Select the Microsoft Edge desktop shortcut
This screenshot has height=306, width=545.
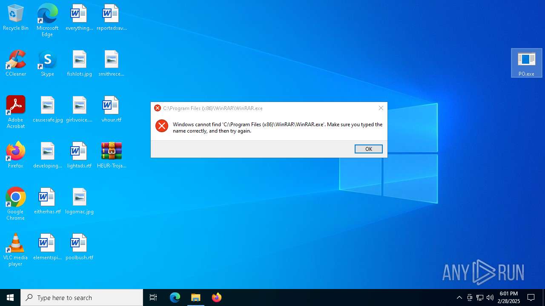(x=47, y=20)
